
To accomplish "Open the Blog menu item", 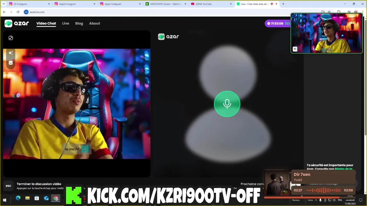I will tap(79, 23).
